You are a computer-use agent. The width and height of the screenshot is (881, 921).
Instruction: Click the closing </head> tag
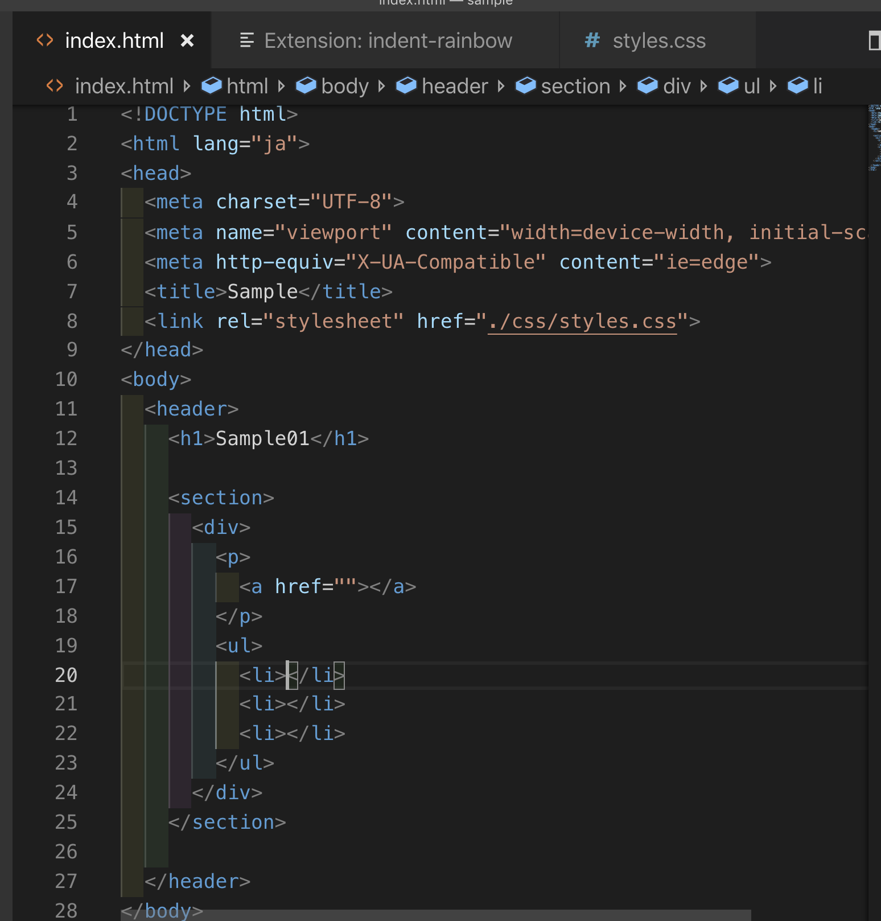point(162,350)
